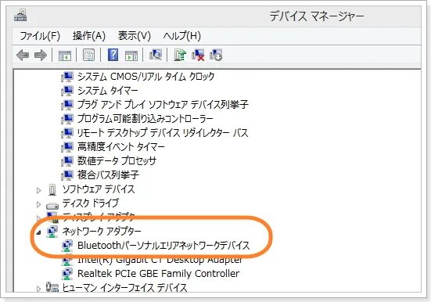Toggle the action pane toolbar icon
Viewport: 431px width, 302px height.
point(131,56)
